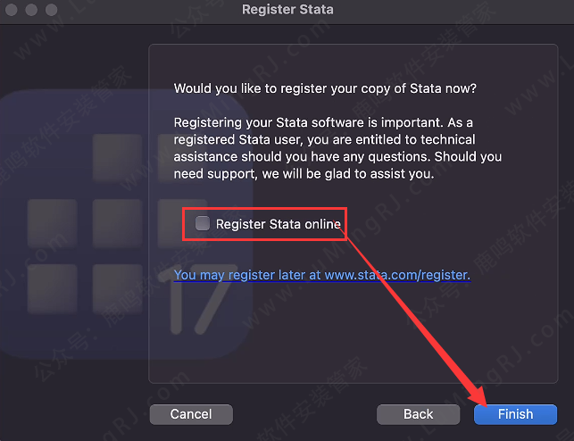
Task: Click the "Would you like to register" question
Action: click(x=325, y=88)
